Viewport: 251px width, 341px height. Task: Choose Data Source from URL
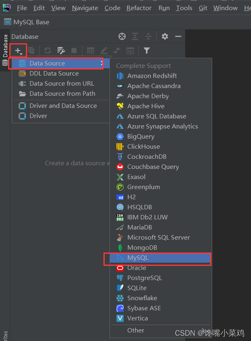pyautogui.click(x=61, y=84)
